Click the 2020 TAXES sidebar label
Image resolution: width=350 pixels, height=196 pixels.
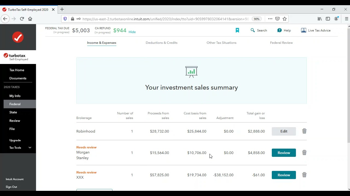click(12, 87)
